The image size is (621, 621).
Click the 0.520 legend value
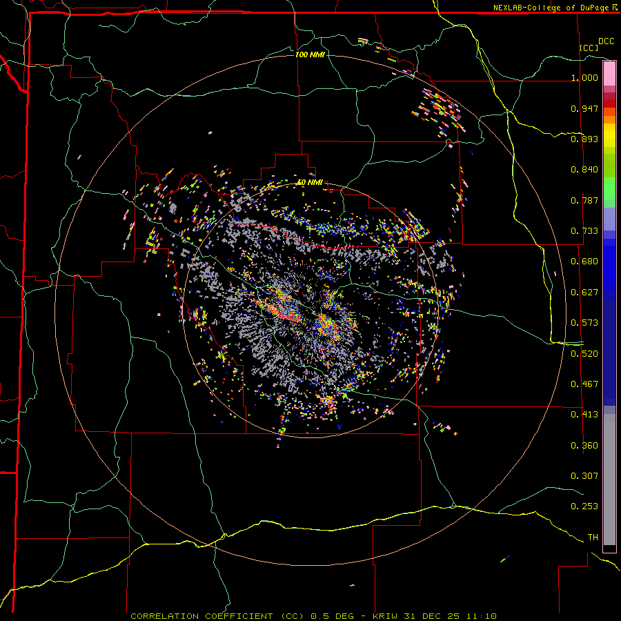pyautogui.click(x=584, y=354)
